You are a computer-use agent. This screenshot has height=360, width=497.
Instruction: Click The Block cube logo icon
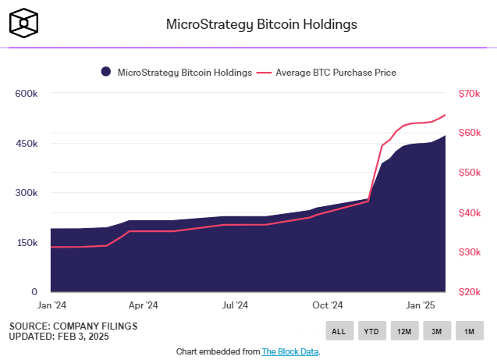click(x=23, y=23)
